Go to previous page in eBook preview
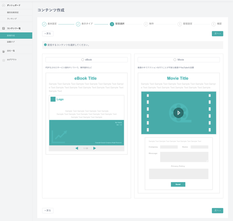This screenshot has width=233, height=221. (x=77, y=148)
